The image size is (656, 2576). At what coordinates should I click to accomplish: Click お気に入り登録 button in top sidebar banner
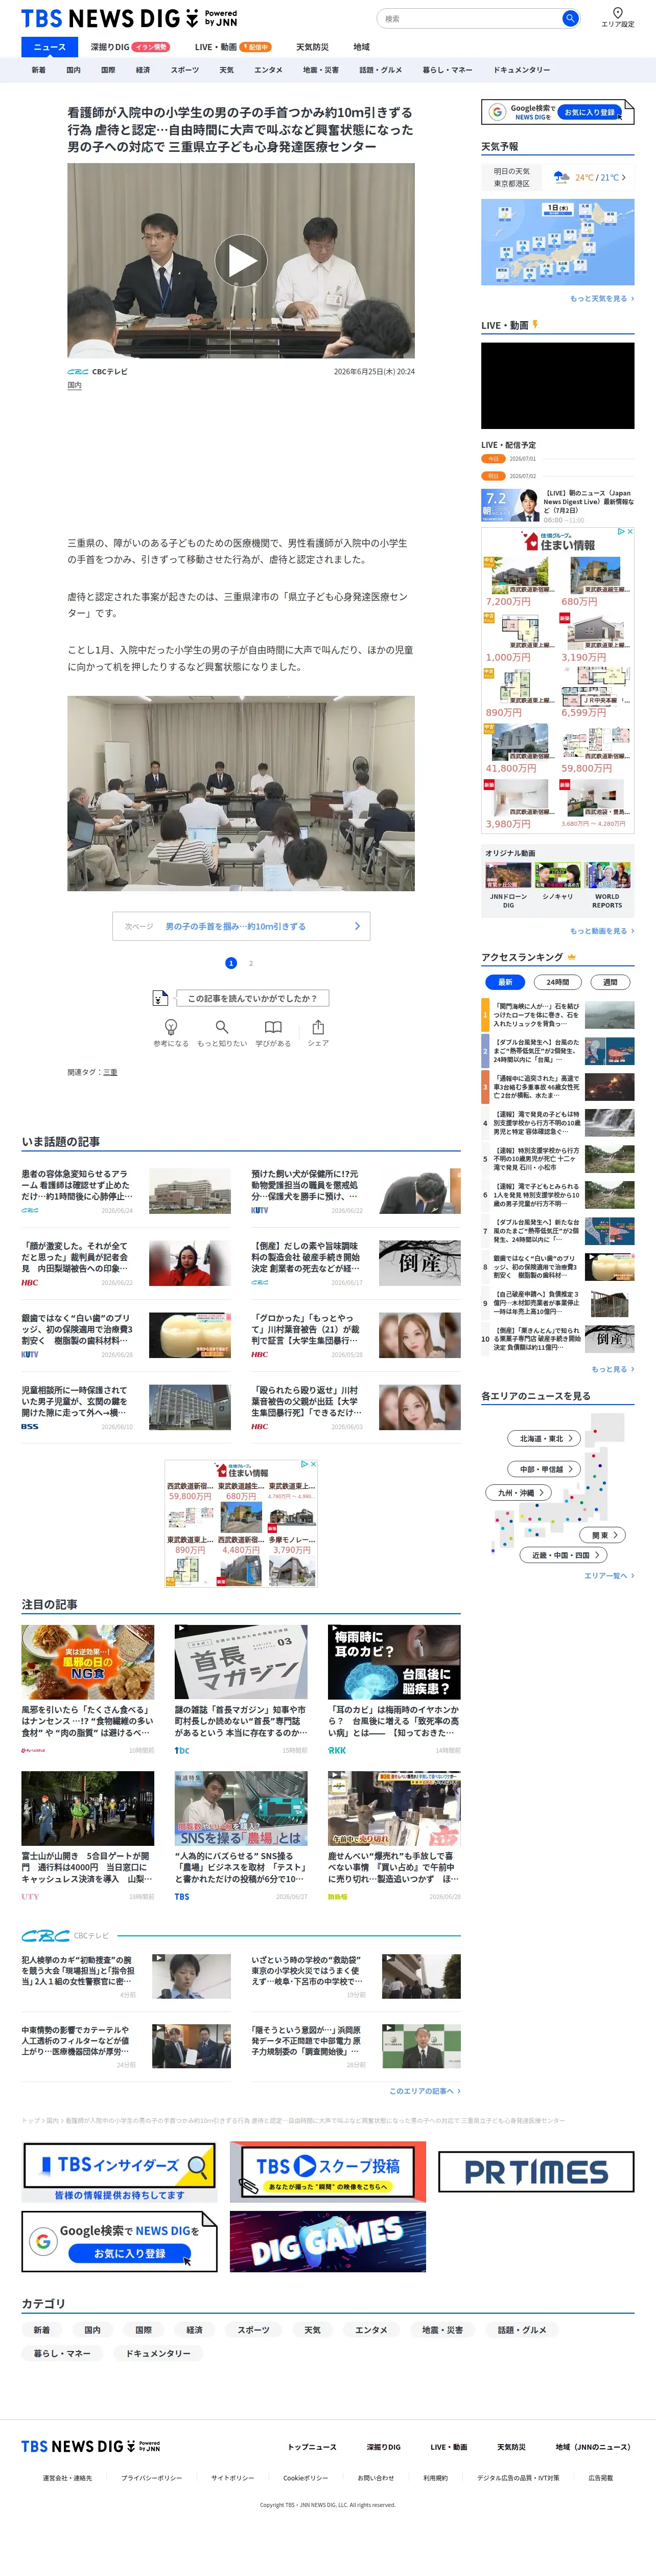(589, 112)
